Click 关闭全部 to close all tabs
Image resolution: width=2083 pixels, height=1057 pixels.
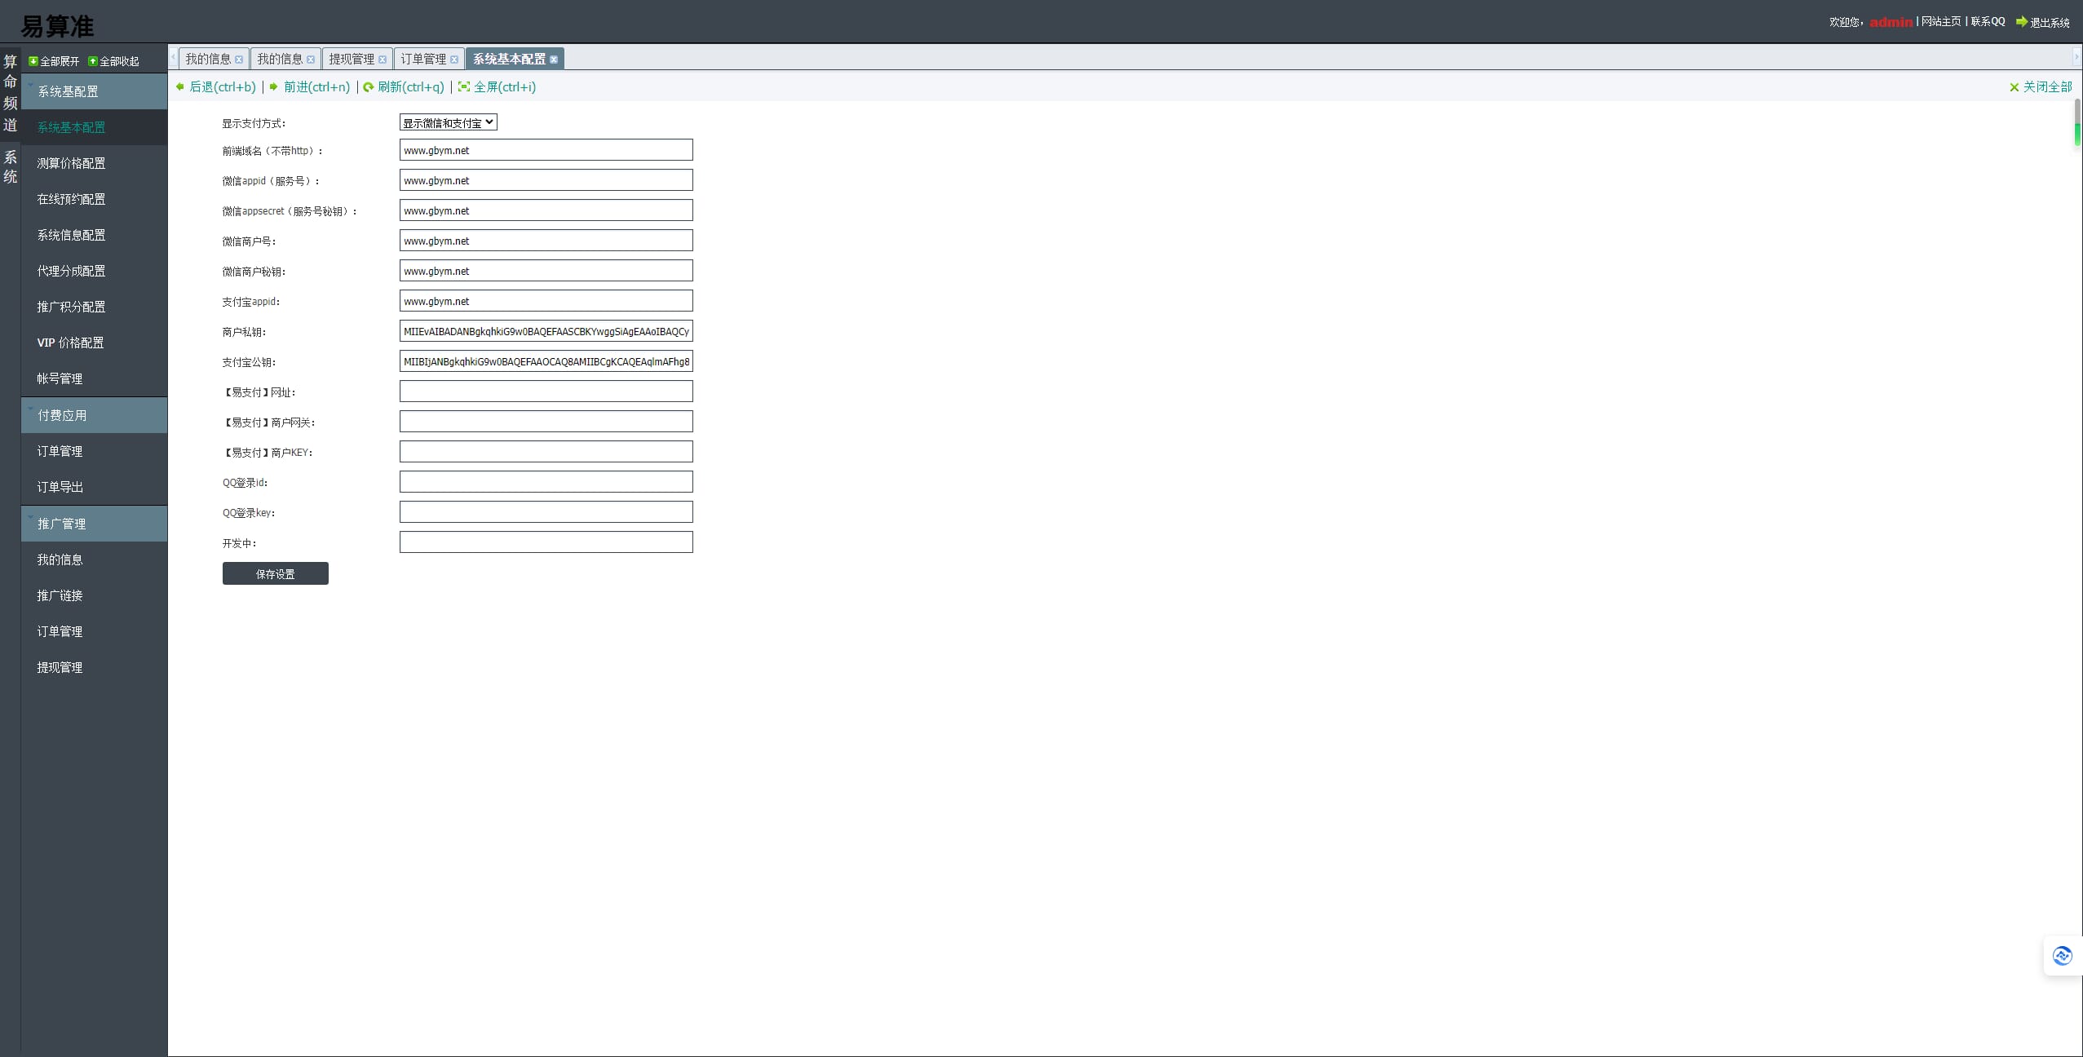pos(2041,87)
